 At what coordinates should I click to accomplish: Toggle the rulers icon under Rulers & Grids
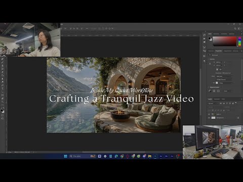(x=210, y=91)
